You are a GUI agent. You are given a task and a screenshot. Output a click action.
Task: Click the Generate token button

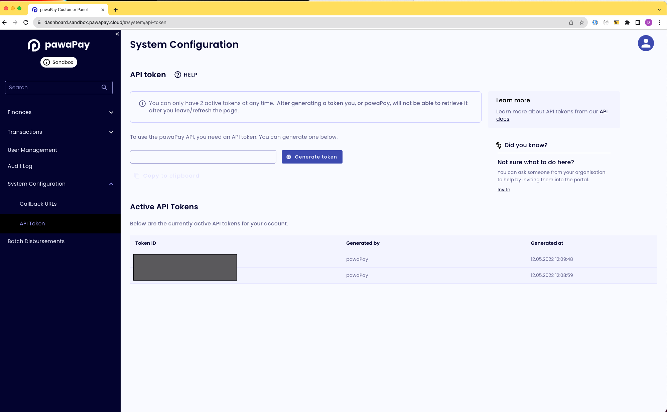click(312, 157)
